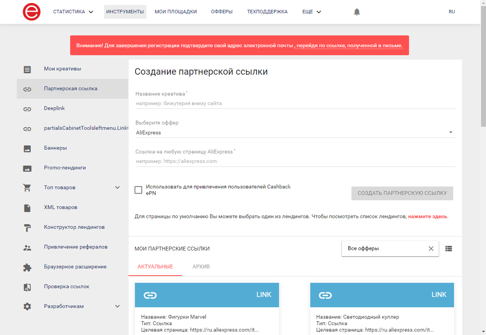Expand the Топ товаров submenu chevron
The width and height of the screenshot is (486, 335).
[117, 188]
